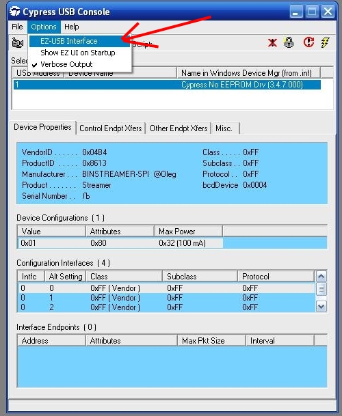
Task: Click Protocol header in Configuration Interfaces
Action: [x=276, y=277]
